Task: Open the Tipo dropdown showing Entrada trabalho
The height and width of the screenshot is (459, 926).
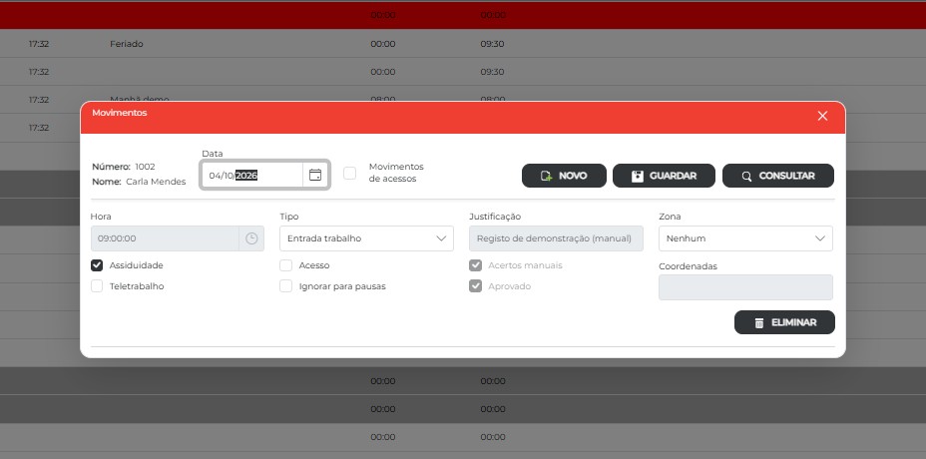Action: point(367,238)
